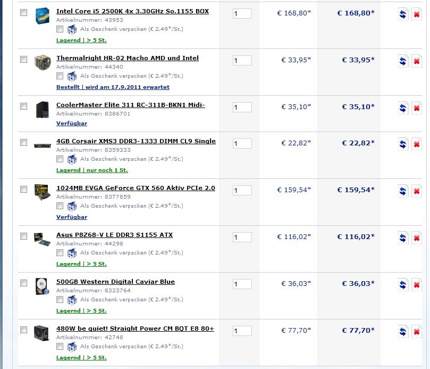The height and width of the screenshot is (369, 430).
Task: Update quantity icon for Thermalright HR-02 Macho
Action: coord(403,61)
